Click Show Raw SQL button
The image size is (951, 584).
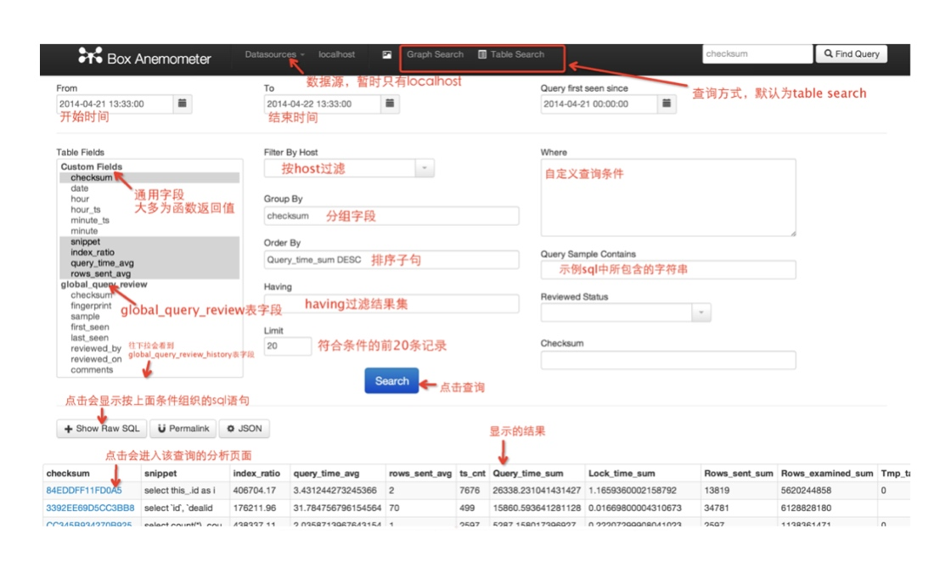pos(101,429)
